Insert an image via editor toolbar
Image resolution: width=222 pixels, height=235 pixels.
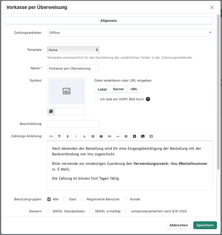point(143,136)
